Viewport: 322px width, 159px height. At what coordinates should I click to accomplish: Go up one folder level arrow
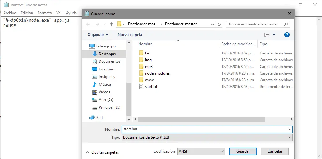[x=111, y=24]
